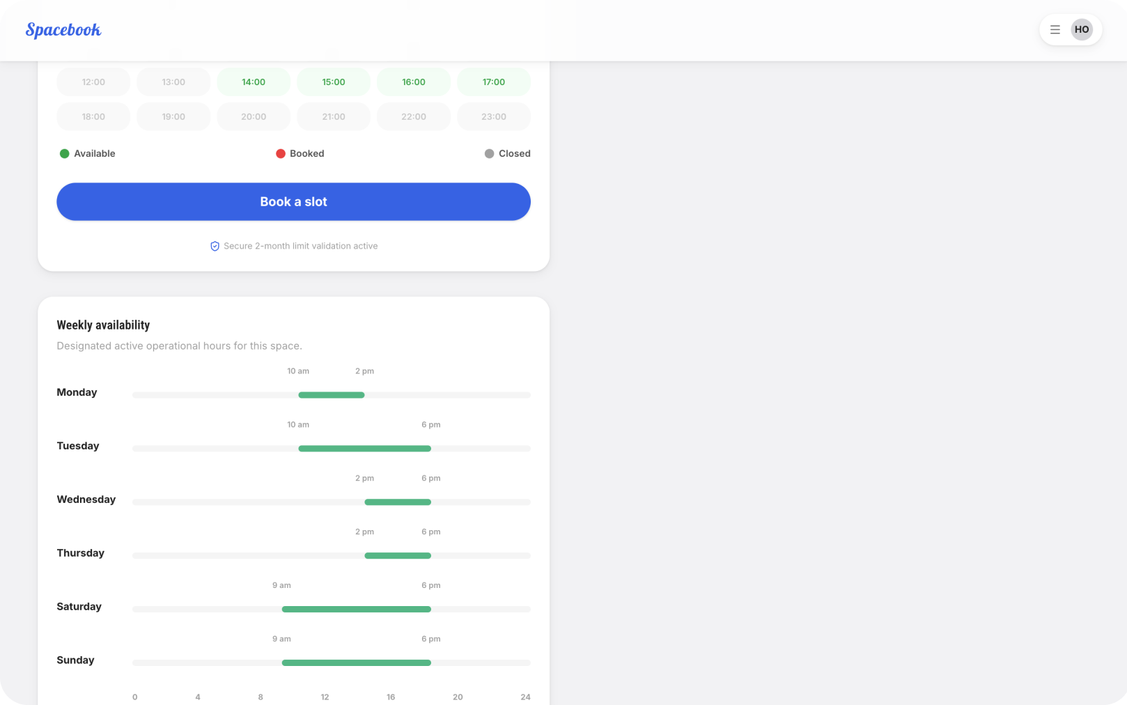Click Sunday's 6 pm end label
Image resolution: width=1127 pixels, height=705 pixels.
[x=431, y=640]
